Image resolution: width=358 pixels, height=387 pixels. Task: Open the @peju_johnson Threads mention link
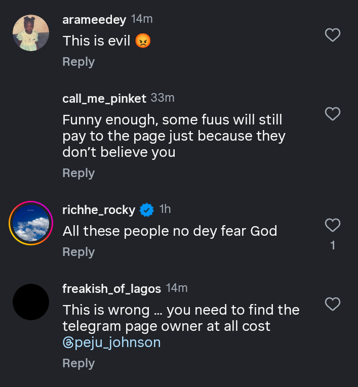tap(117, 342)
